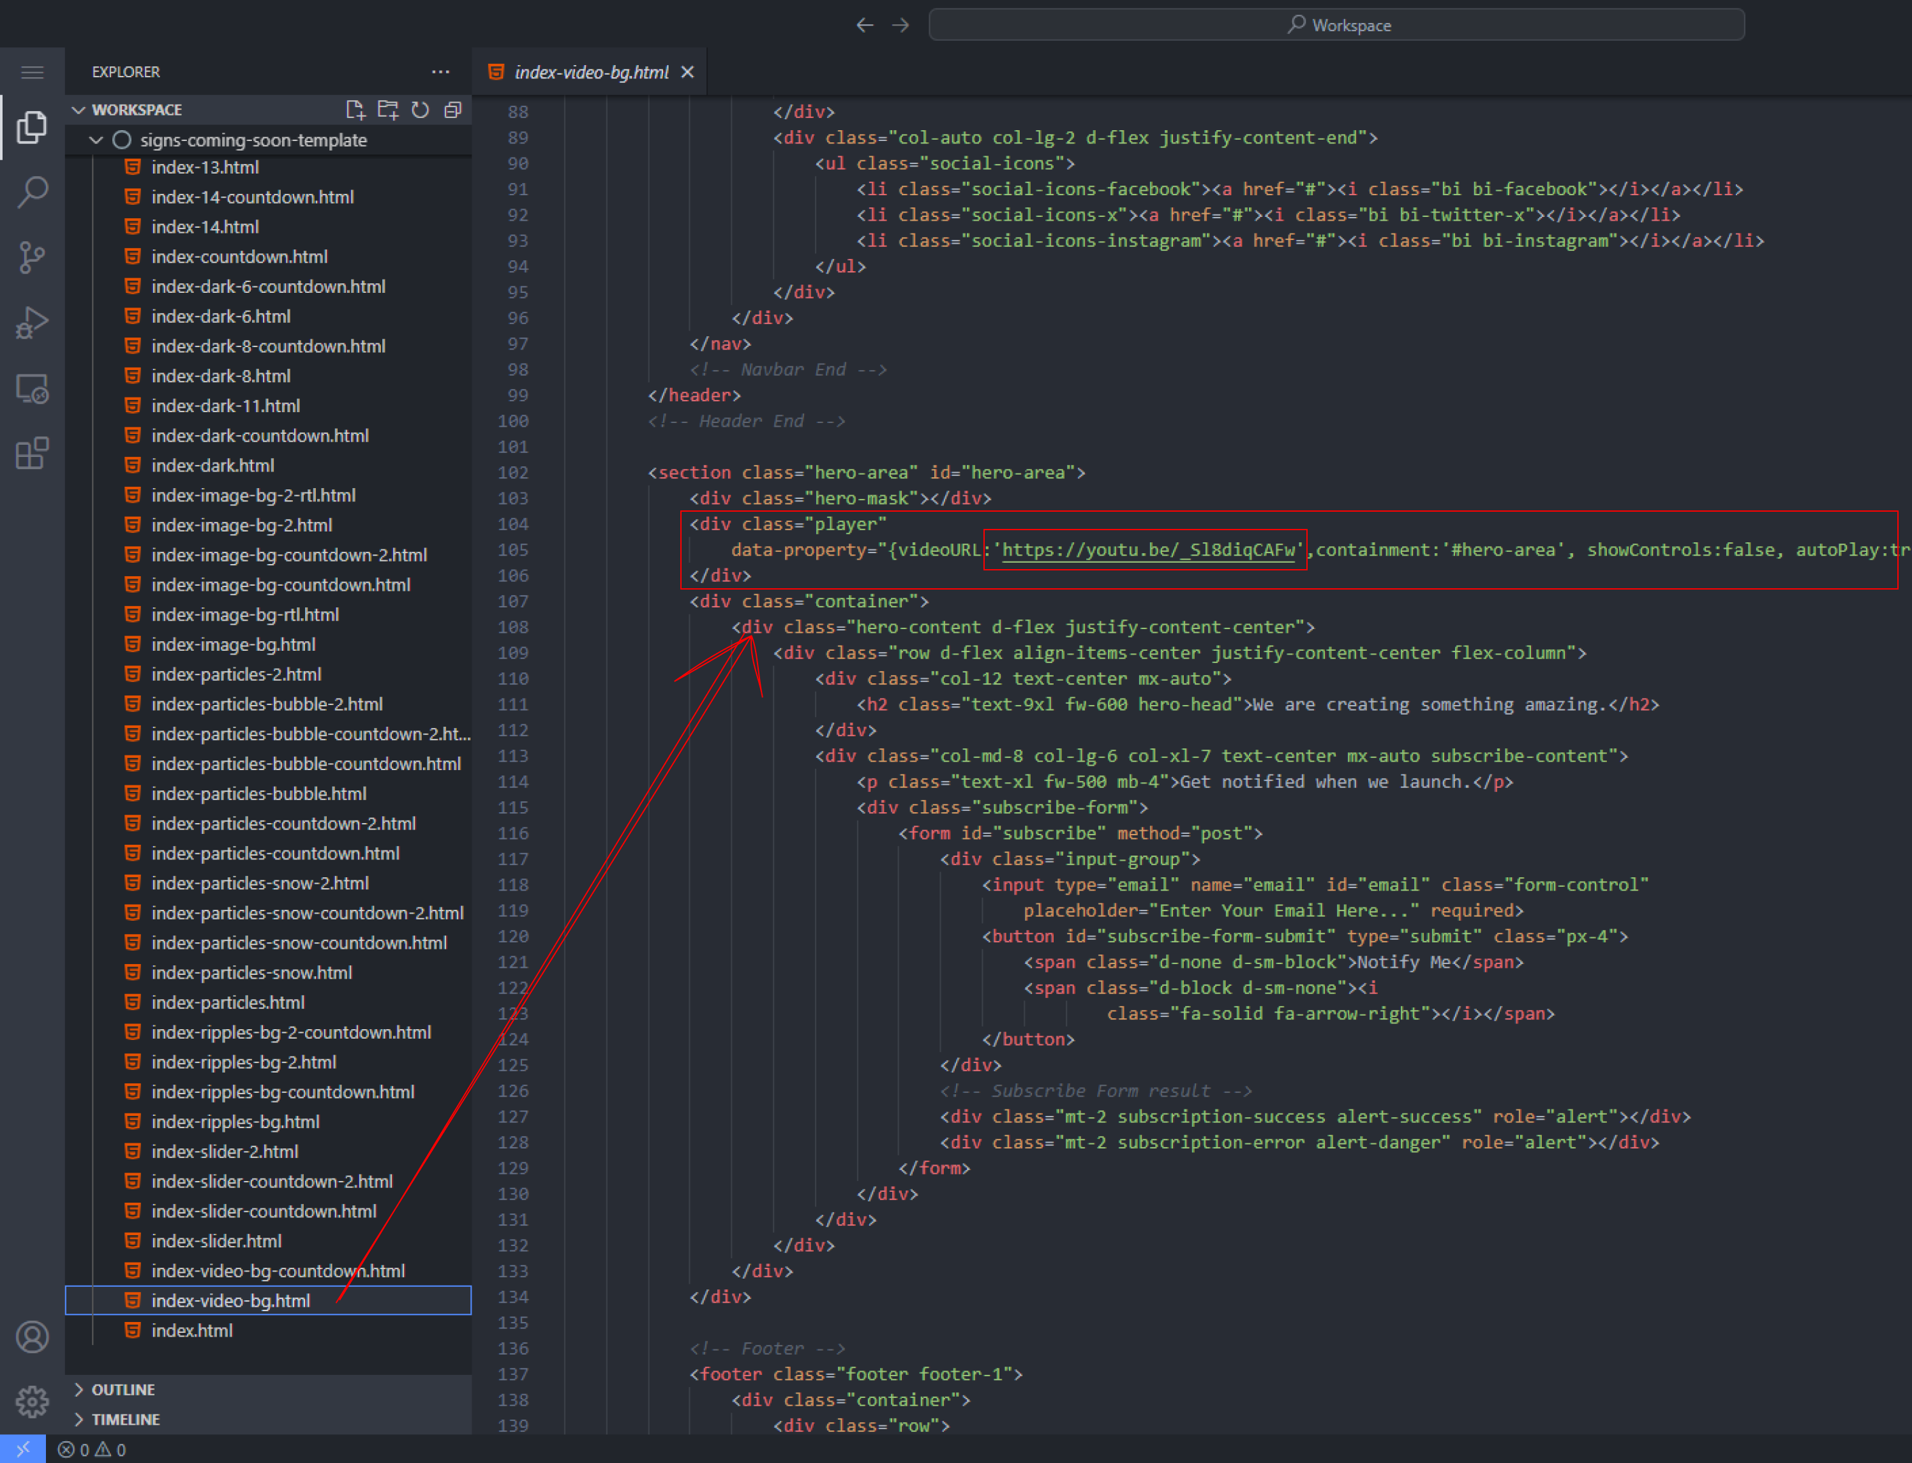
Task: Open the Manage gear menu
Action: pos(33,1401)
